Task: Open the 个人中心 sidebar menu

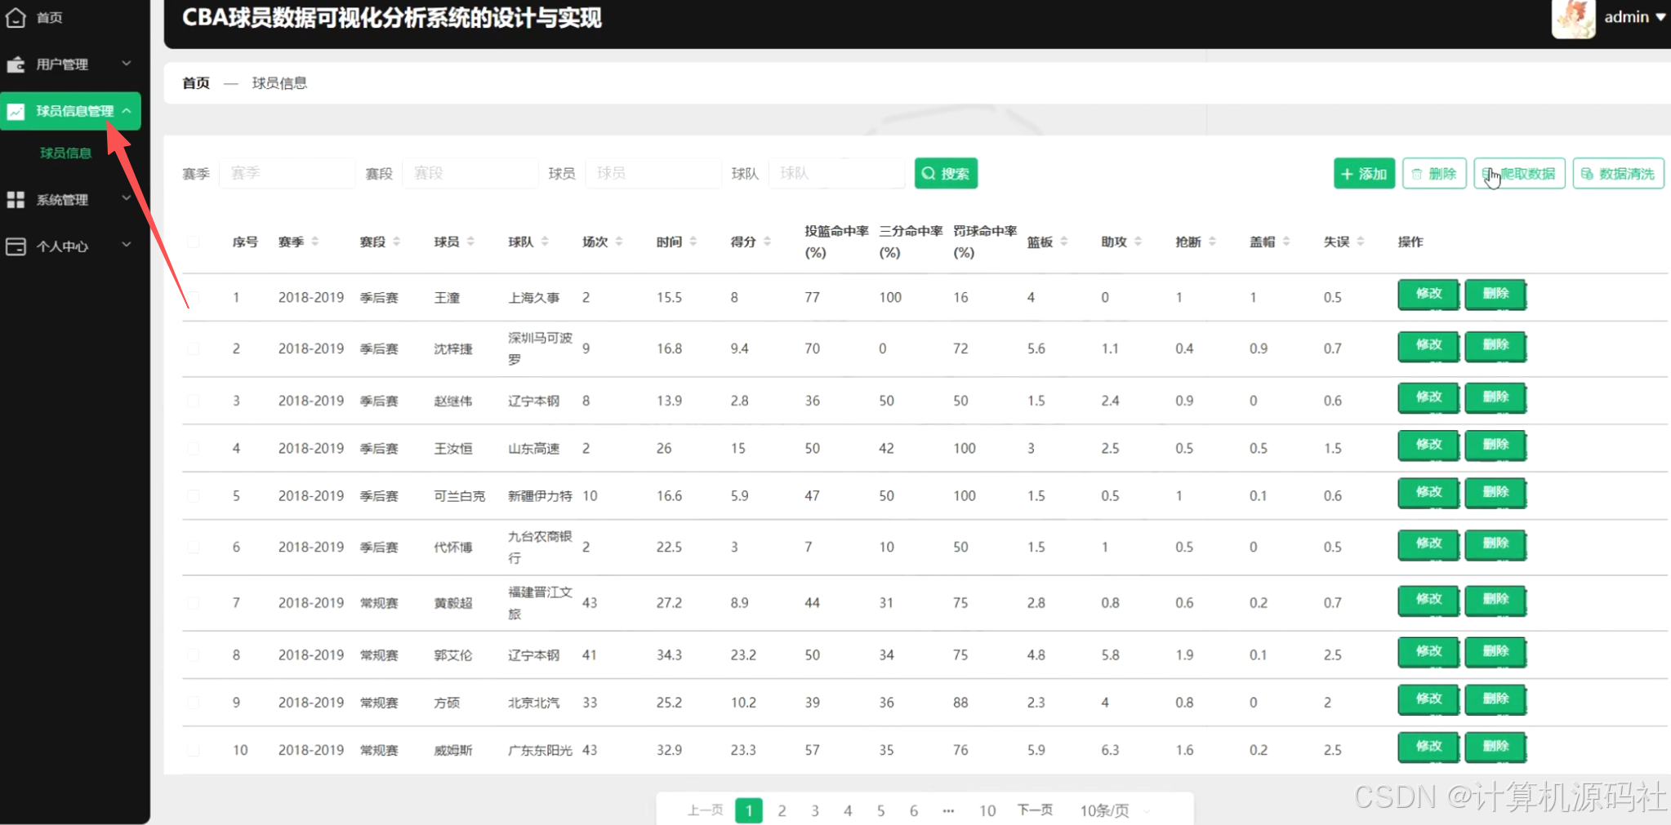Action: point(72,246)
